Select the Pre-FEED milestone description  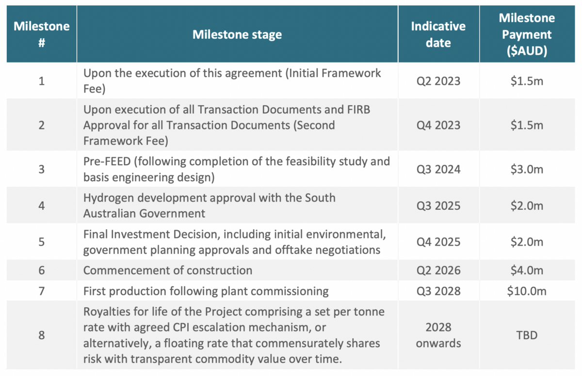[x=237, y=169]
